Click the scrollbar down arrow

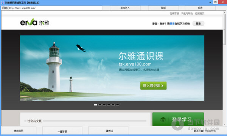pyautogui.click(x=224, y=124)
